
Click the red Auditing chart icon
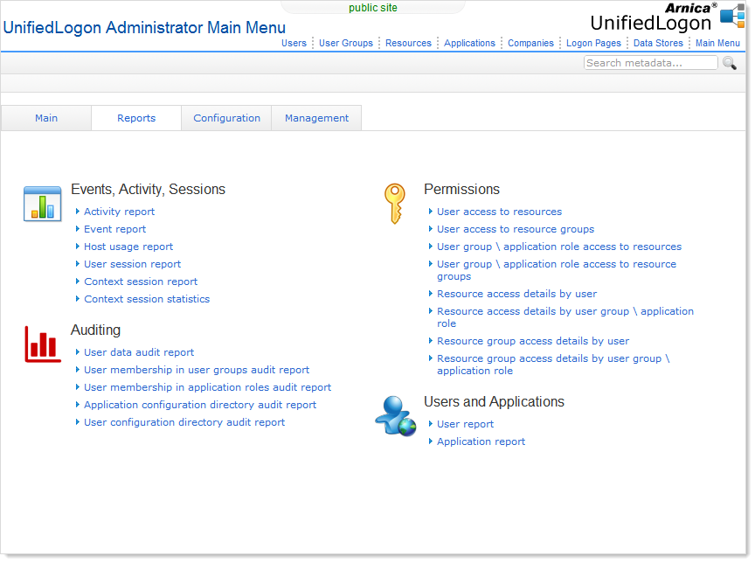click(42, 344)
